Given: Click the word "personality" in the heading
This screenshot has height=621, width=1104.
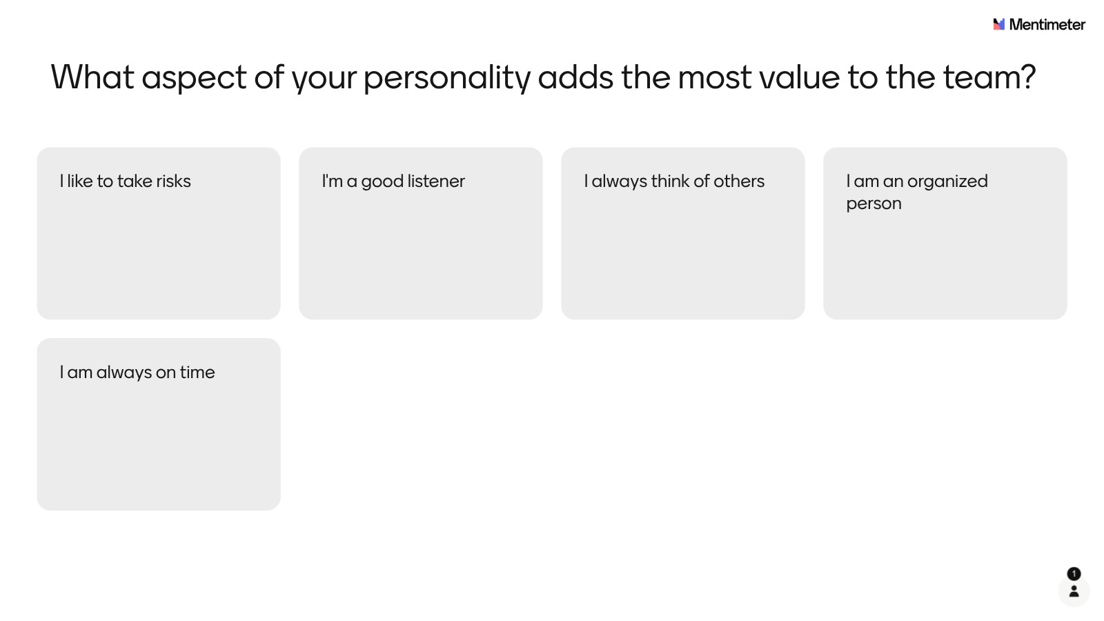Looking at the screenshot, I should [447, 77].
